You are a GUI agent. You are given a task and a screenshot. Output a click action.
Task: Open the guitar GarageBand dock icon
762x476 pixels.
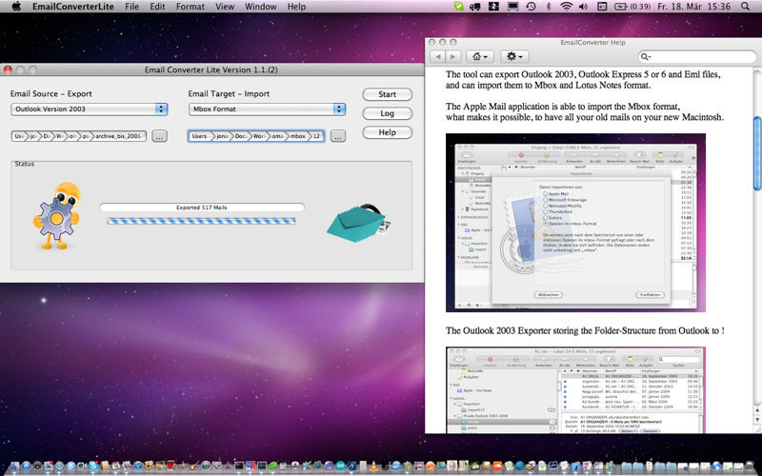194,466
